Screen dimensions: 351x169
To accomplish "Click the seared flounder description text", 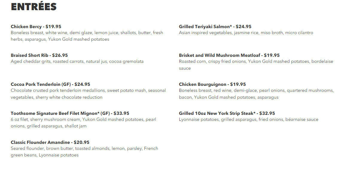I will click(84, 152).
